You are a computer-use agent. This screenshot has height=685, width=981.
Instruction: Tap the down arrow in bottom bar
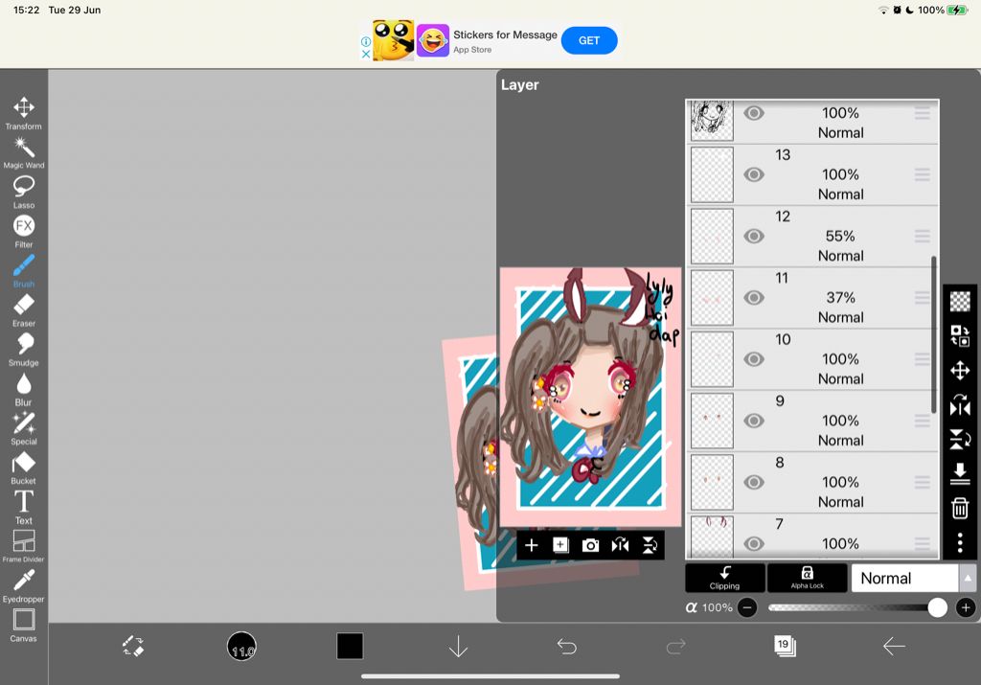[x=459, y=647]
